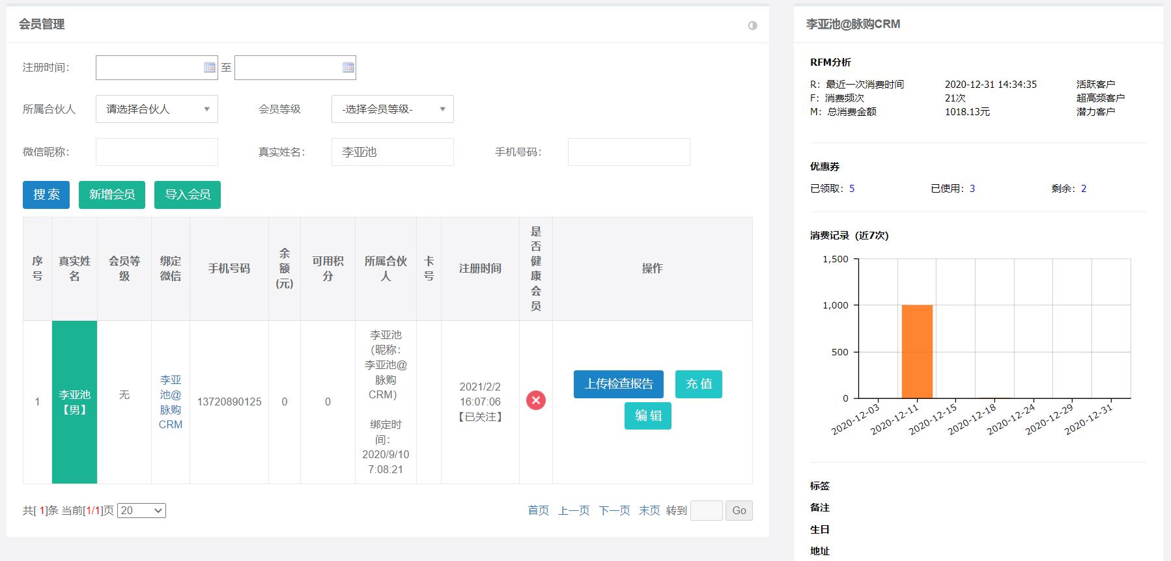
Task: Change page size dropdown showing 20
Action: (x=141, y=511)
